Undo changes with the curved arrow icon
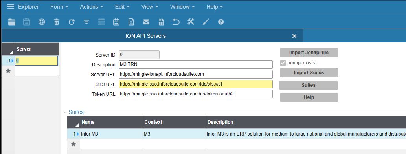406x154 pixels. click(x=176, y=22)
